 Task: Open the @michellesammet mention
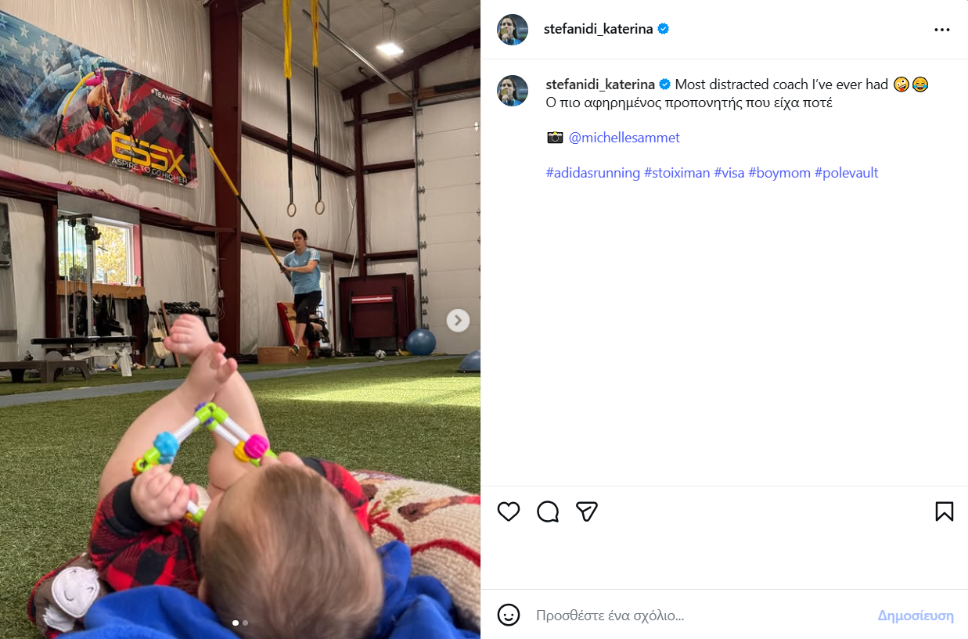coord(624,138)
